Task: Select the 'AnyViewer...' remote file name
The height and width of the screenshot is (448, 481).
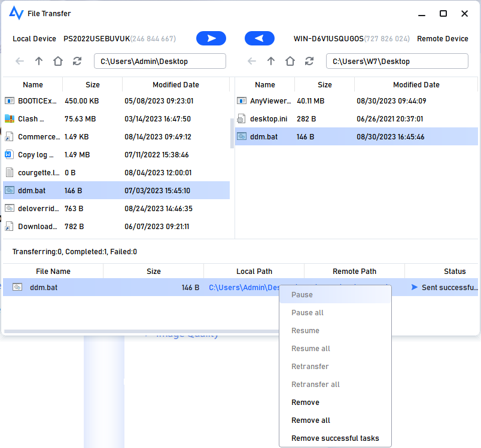Action: (270, 101)
